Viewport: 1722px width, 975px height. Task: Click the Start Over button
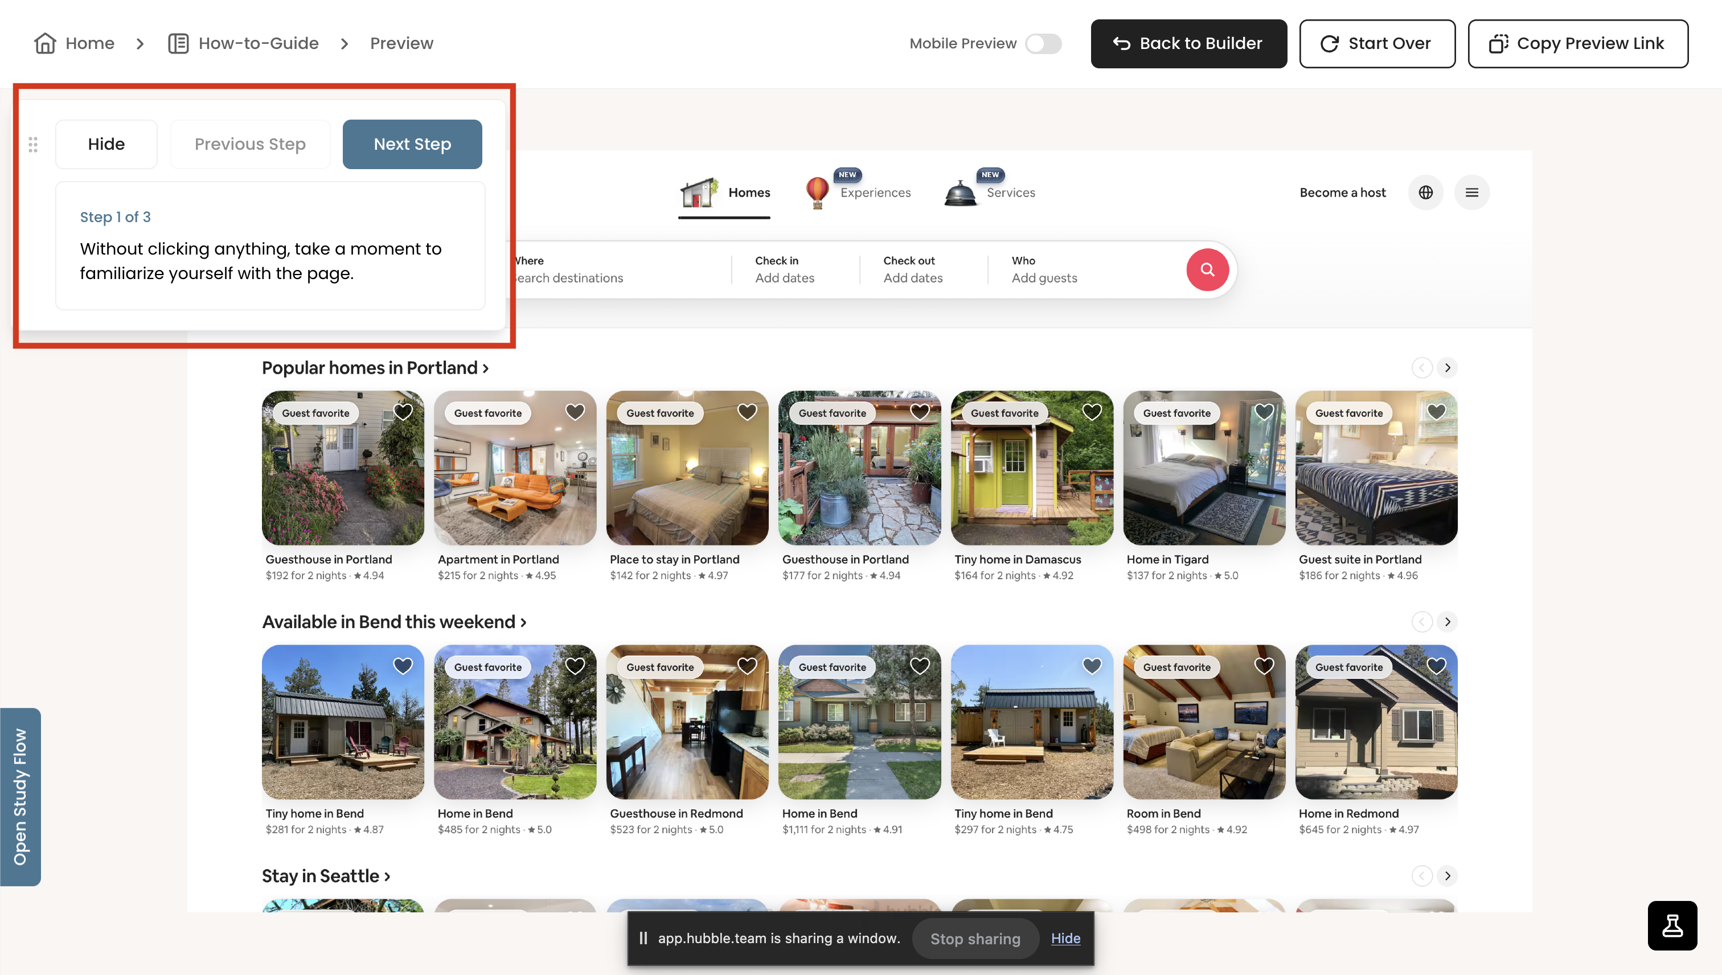[x=1377, y=43]
